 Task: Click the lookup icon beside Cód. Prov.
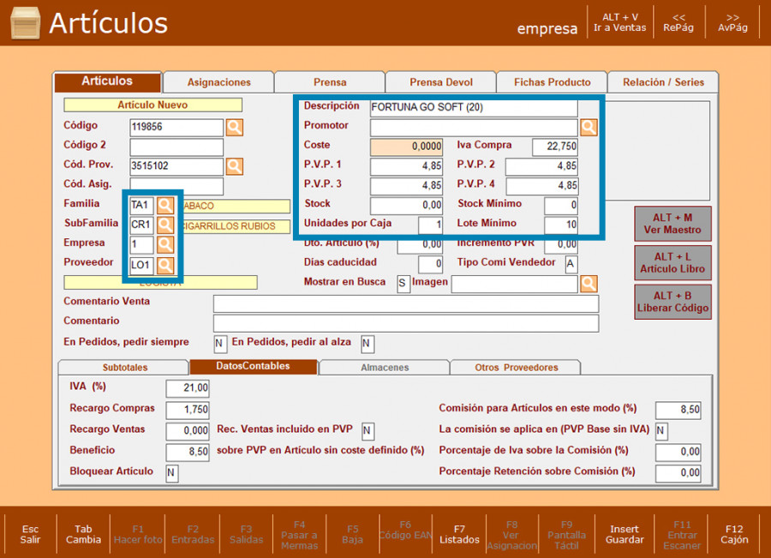pyautogui.click(x=234, y=166)
